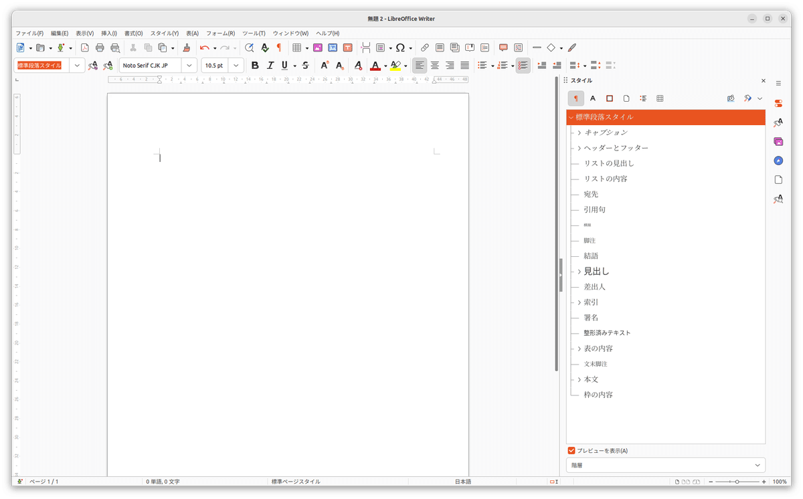
Task: Click 日本語 language in status bar
Action: coord(463,482)
